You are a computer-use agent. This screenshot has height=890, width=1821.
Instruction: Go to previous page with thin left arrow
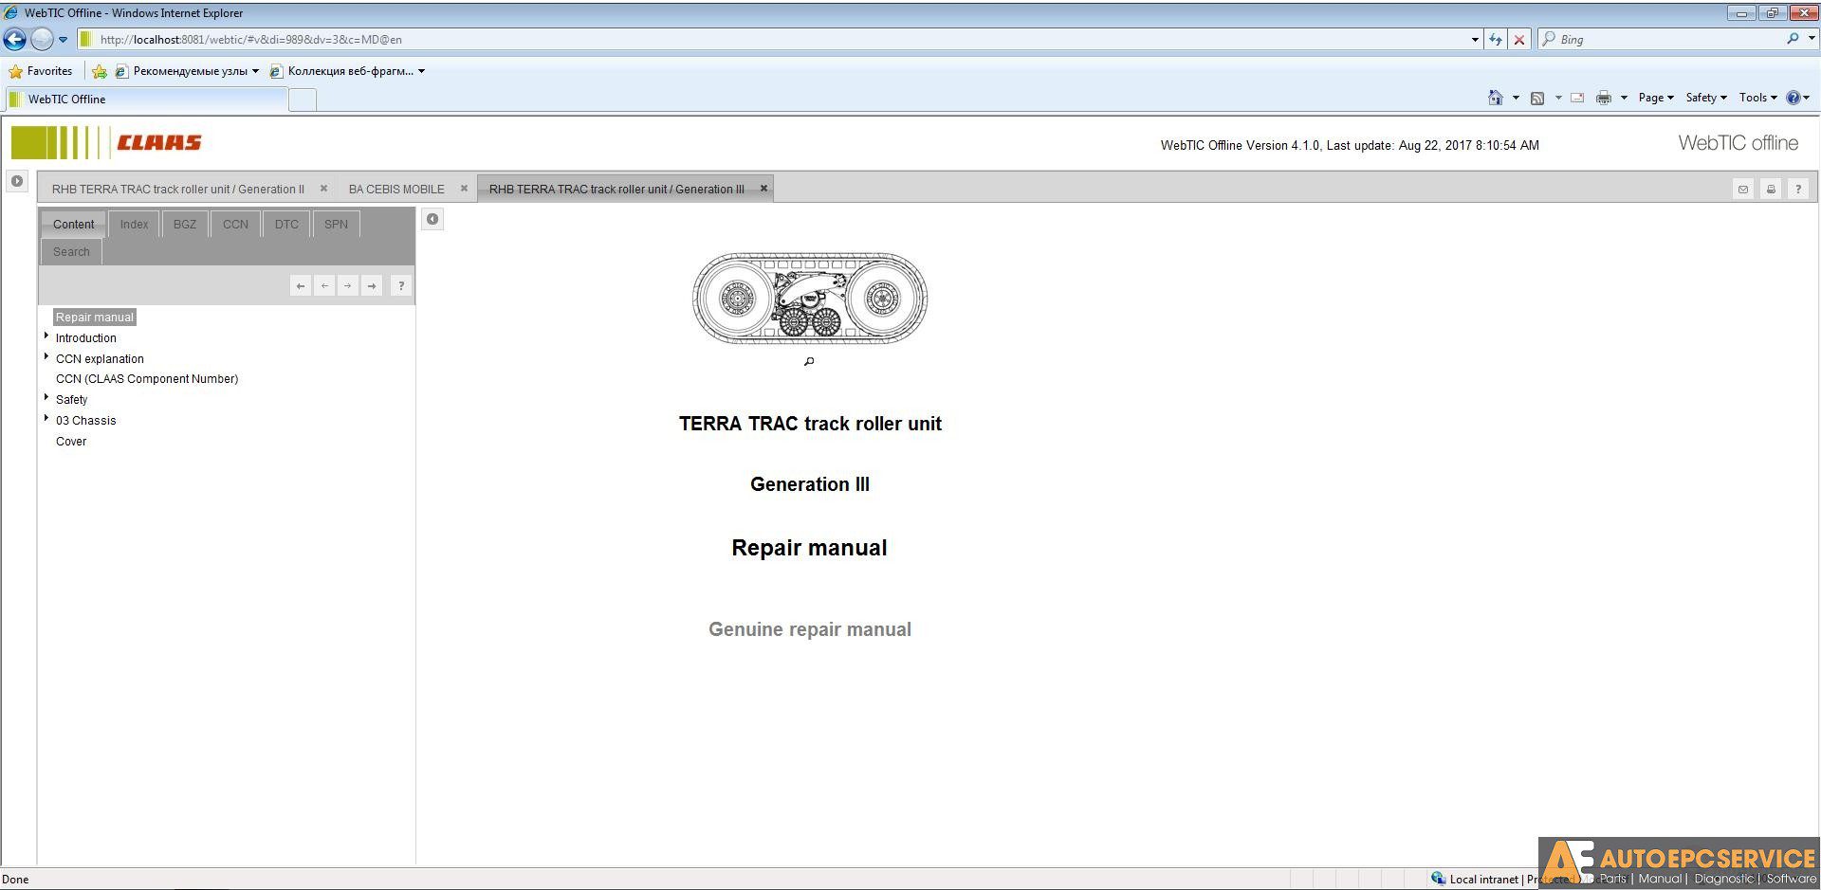(324, 285)
